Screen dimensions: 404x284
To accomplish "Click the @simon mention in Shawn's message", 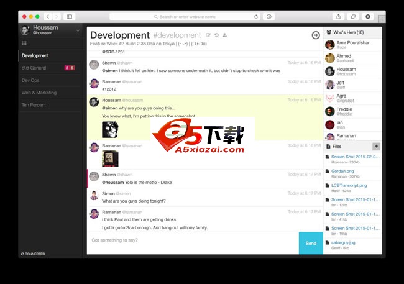I will [110, 71].
